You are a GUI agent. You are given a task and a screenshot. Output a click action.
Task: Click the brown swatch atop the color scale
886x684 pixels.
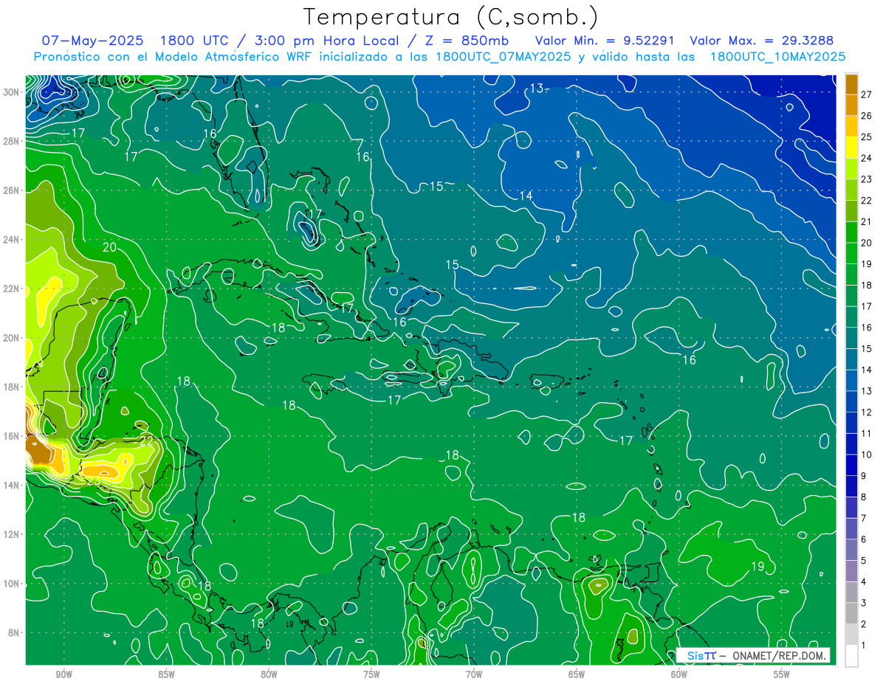coord(851,84)
